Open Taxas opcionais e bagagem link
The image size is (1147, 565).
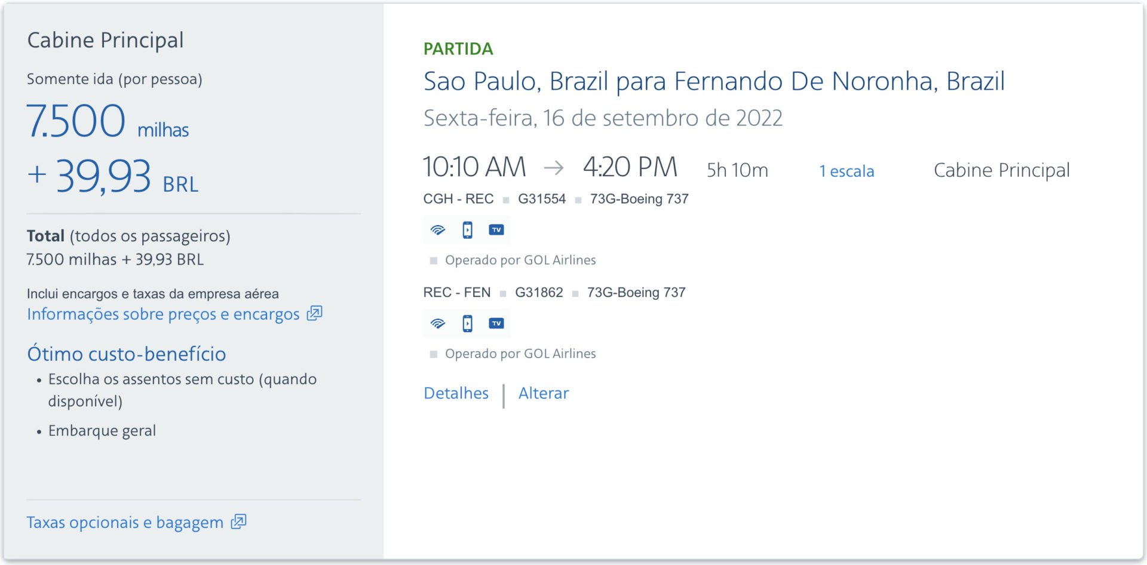coord(125,523)
